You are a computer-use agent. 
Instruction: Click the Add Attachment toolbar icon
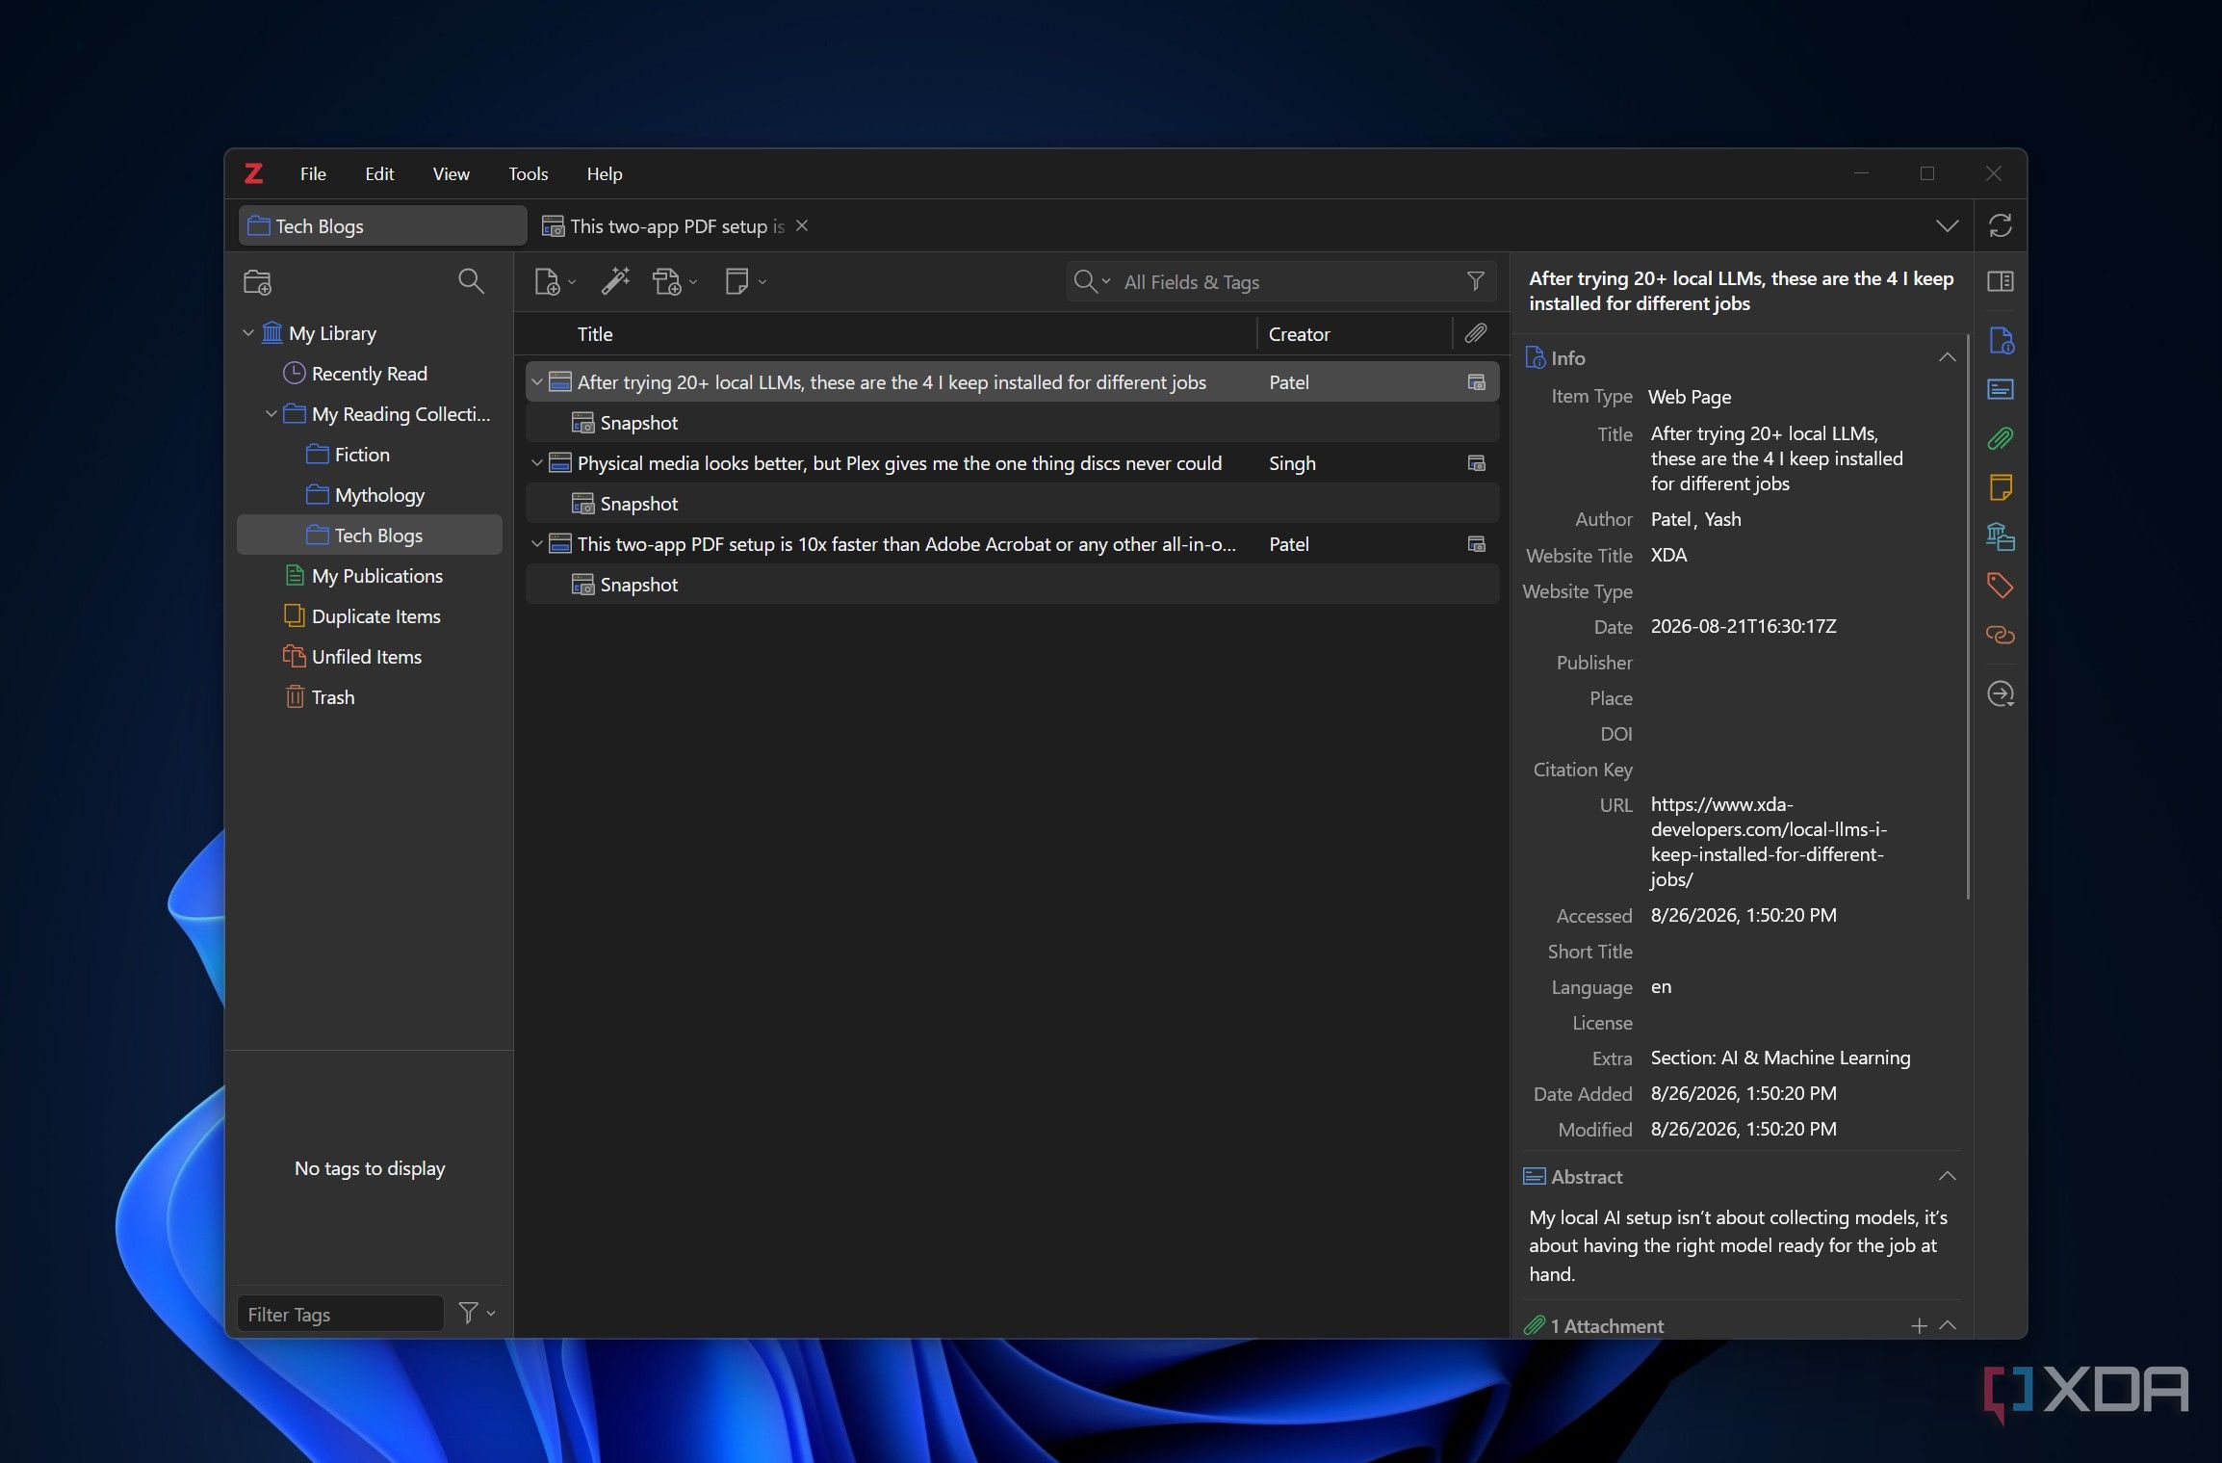click(667, 282)
